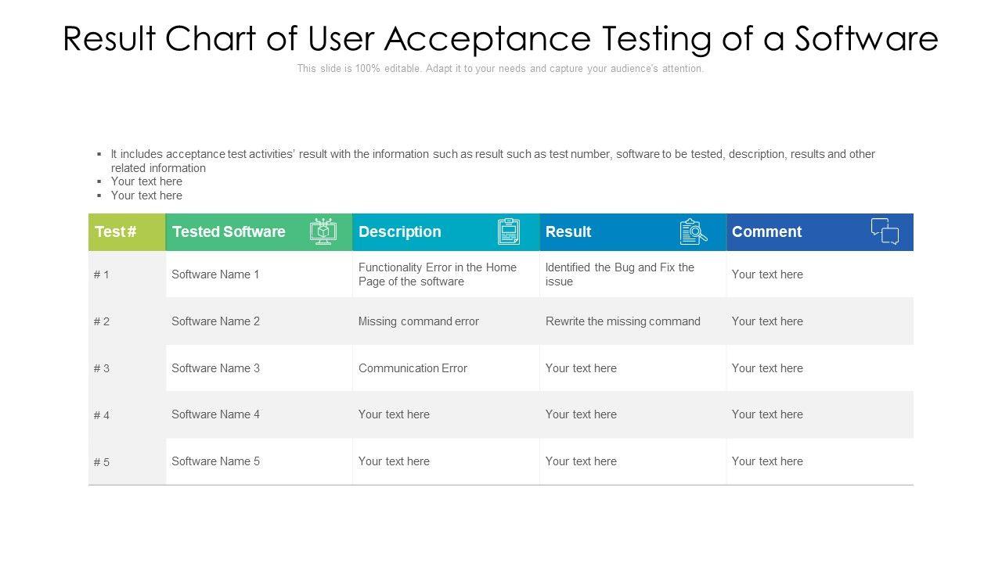
Task: Click the # 4 test number cell
Action: (102, 415)
